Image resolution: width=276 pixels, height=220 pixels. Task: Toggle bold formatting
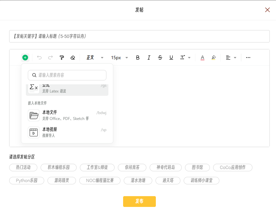138,58
